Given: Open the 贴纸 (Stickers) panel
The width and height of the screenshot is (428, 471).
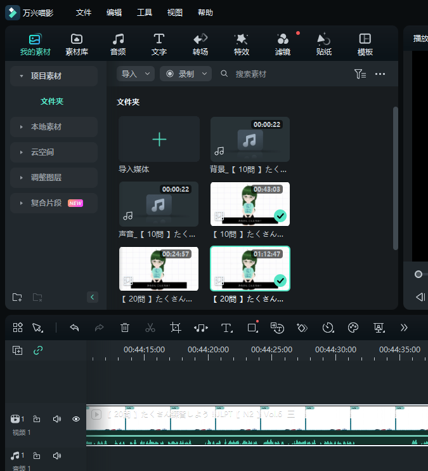Looking at the screenshot, I should [323, 44].
